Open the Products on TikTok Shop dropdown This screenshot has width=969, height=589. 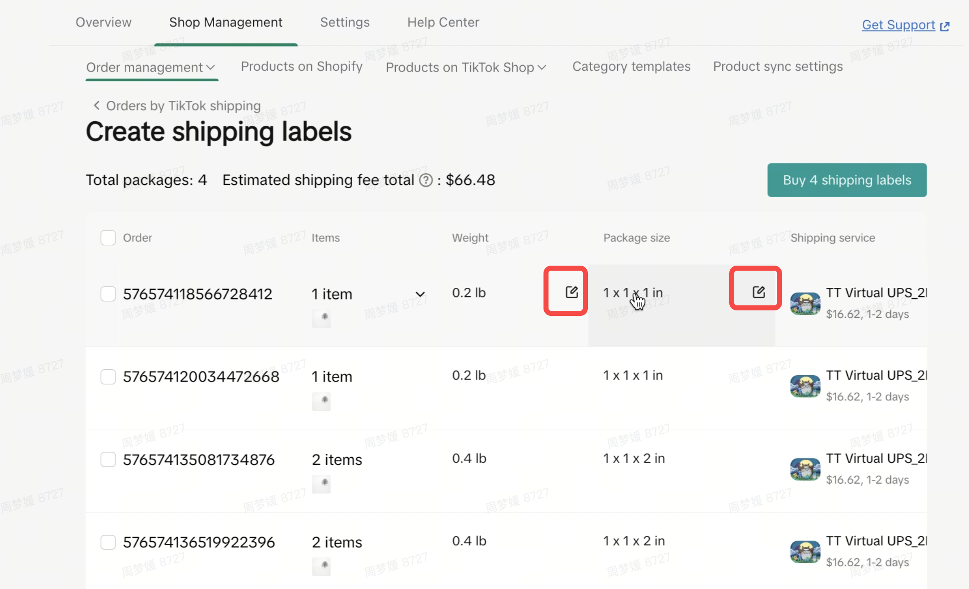point(466,67)
